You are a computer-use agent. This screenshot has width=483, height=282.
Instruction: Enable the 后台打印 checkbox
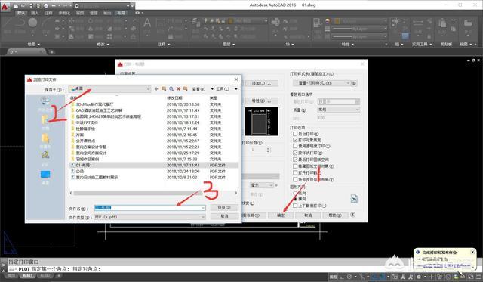pyautogui.click(x=295, y=134)
